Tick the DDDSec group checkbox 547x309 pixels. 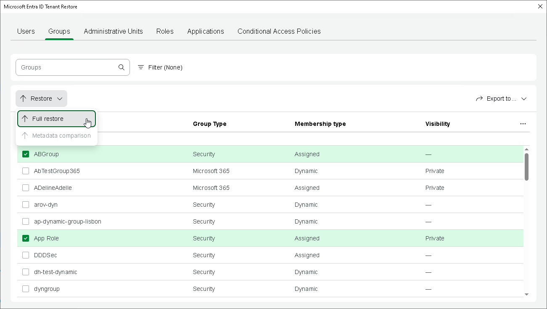click(x=26, y=255)
